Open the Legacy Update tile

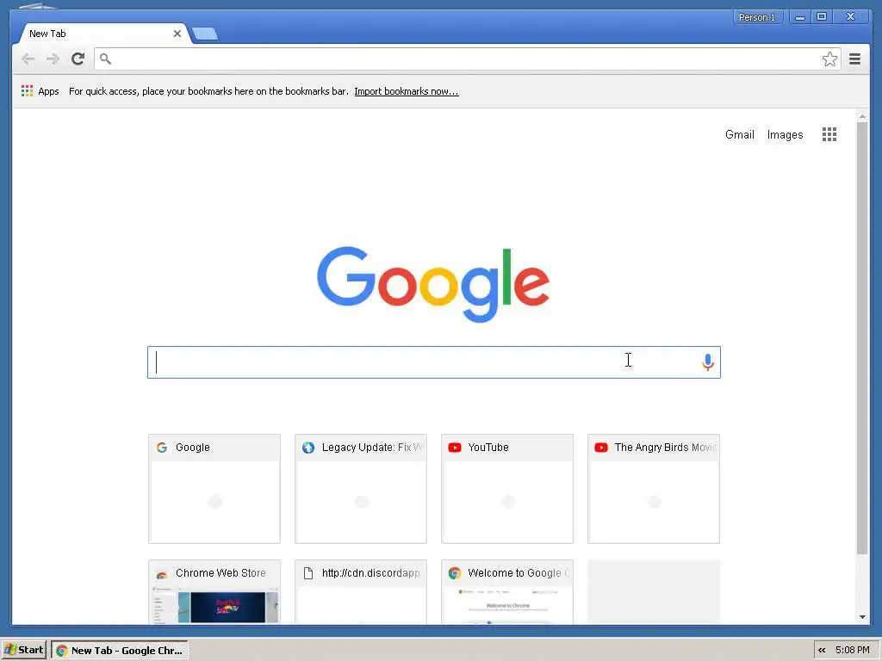coord(361,489)
